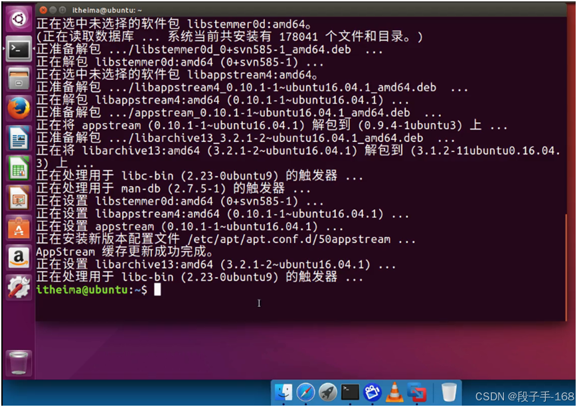Click '(0.9.4-1ubuntu3)' version text

click(x=410, y=125)
